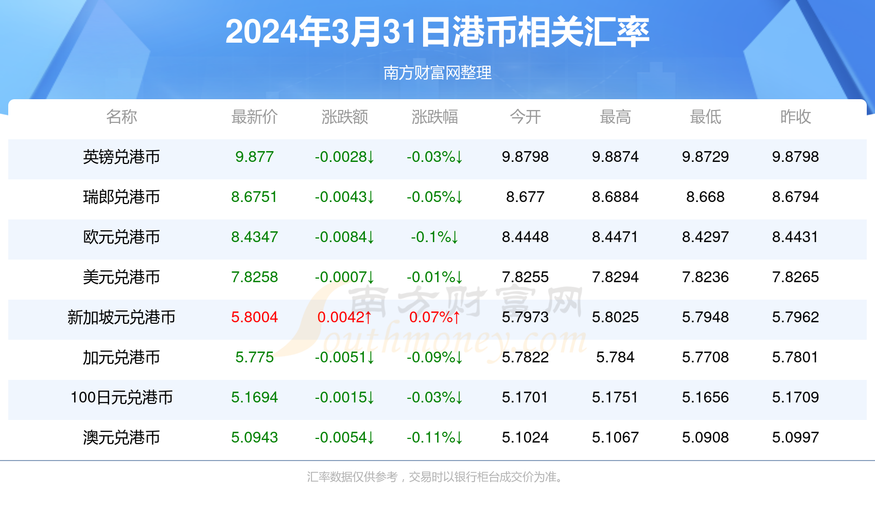The height and width of the screenshot is (514, 875).
Task: Click 新加坡元 previous close 5.7962
Action: (795, 317)
